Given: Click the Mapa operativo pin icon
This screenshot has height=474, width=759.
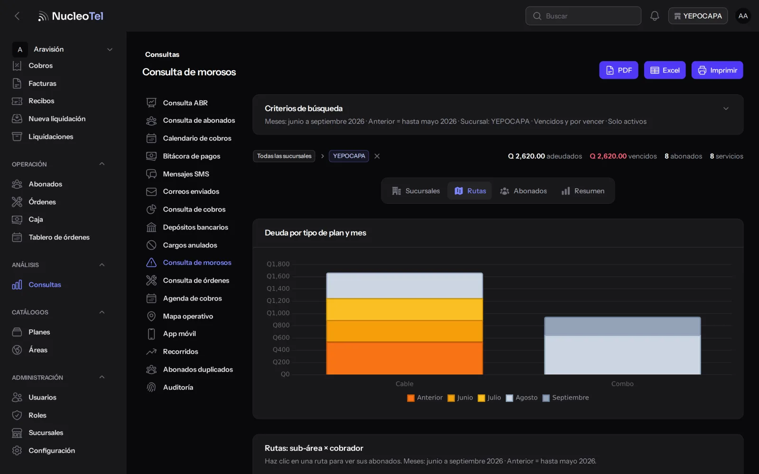Looking at the screenshot, I should tap(151, 316).
